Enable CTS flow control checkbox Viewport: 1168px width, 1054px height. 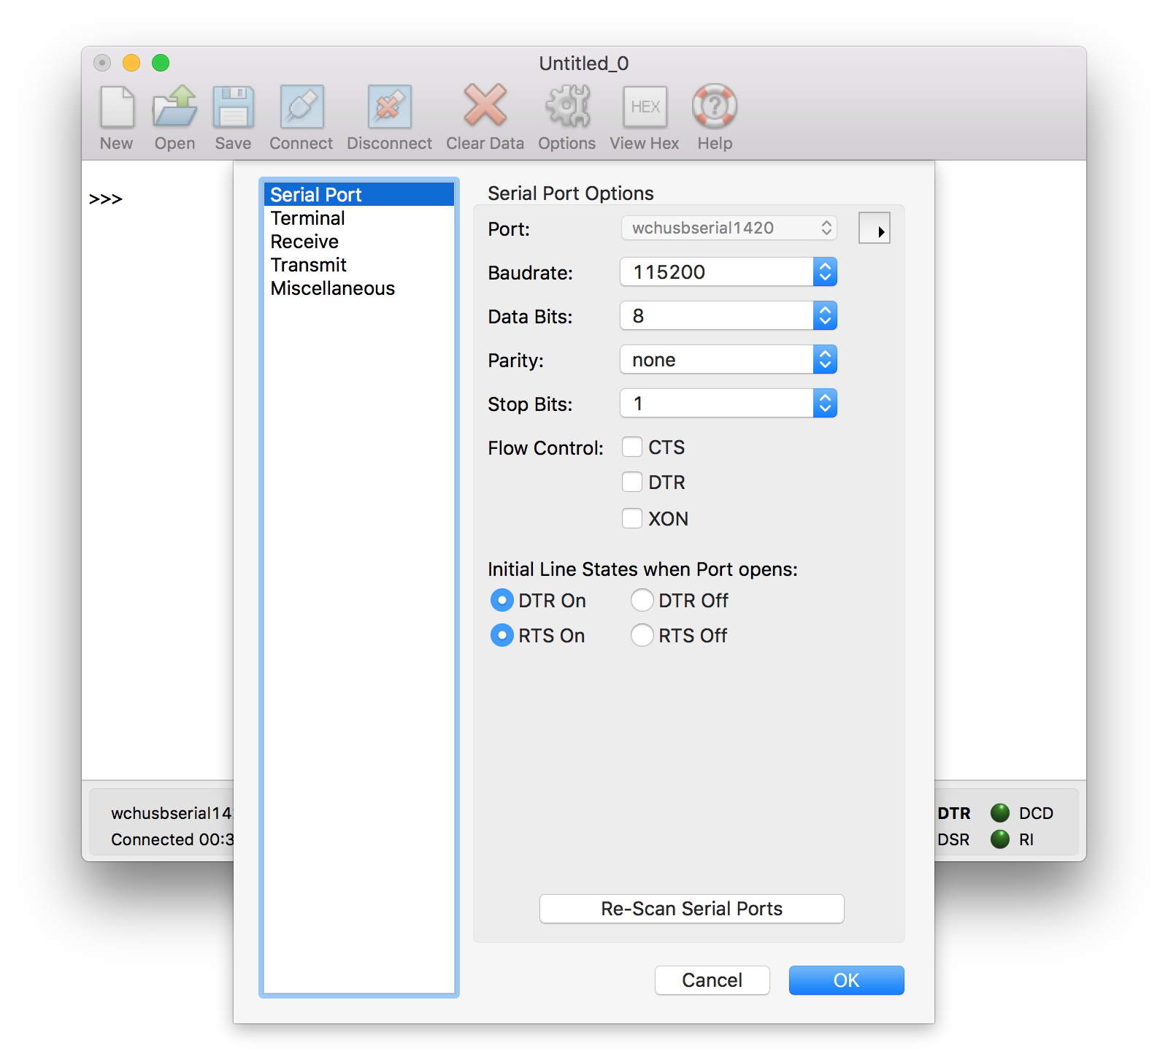[632, 447]
